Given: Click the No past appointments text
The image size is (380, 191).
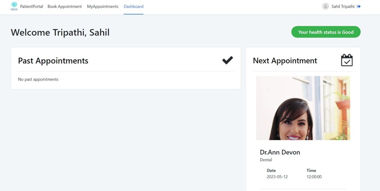Looking at the screenshot, I should [38, 80].
